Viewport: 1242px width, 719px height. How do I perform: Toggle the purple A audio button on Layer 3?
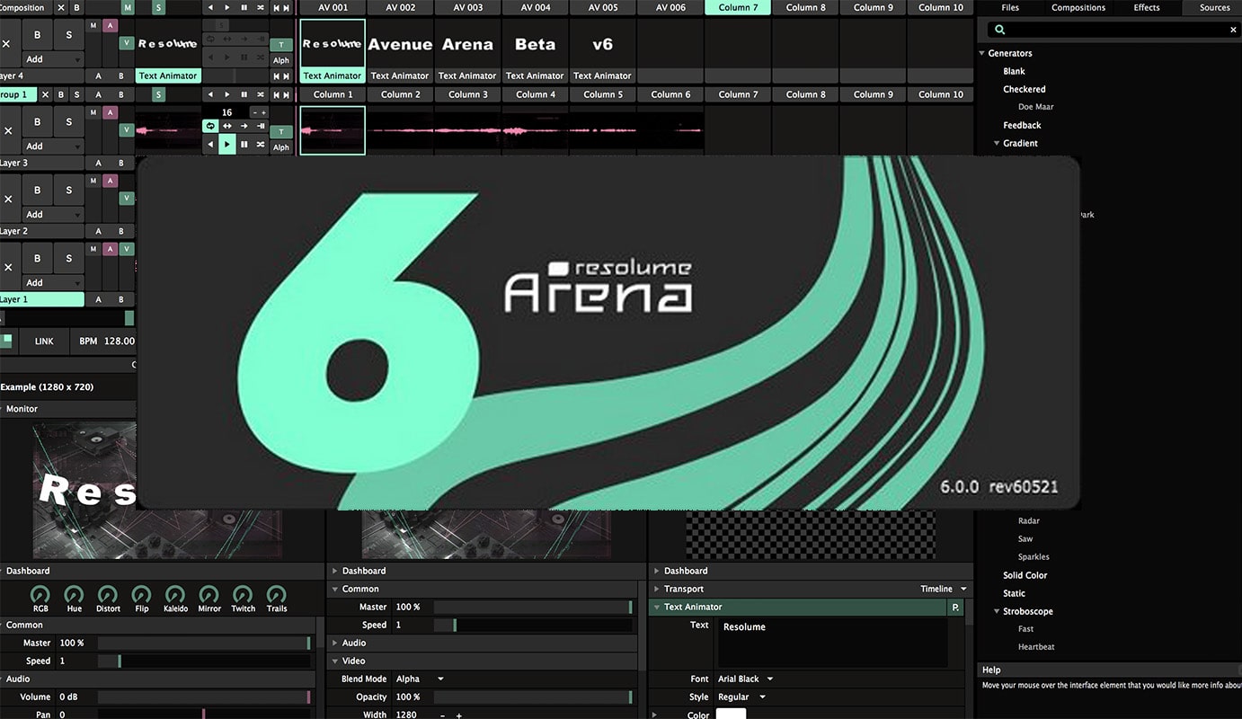[111, 112]
